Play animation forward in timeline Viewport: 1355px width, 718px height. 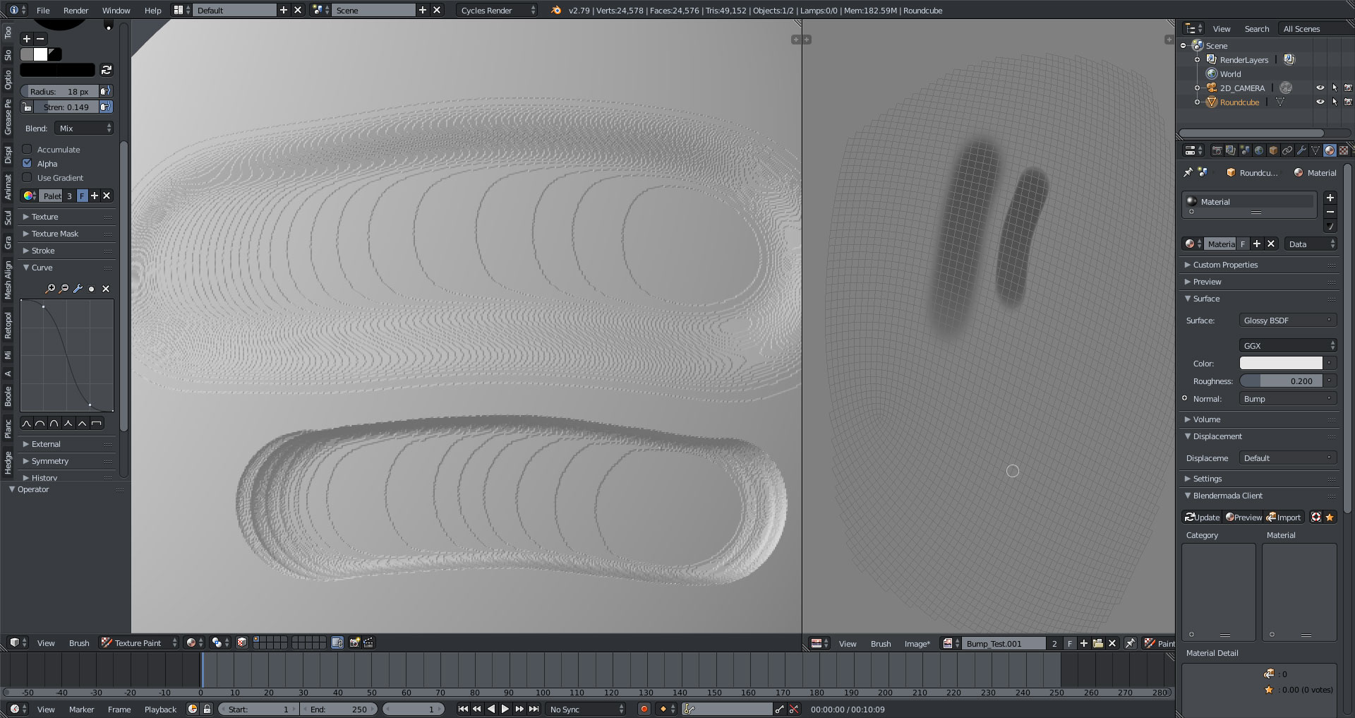coord(505,709)
